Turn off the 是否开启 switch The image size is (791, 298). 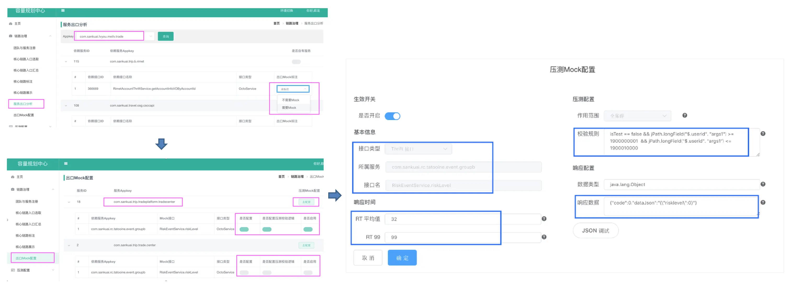click(x=393, y=116)
